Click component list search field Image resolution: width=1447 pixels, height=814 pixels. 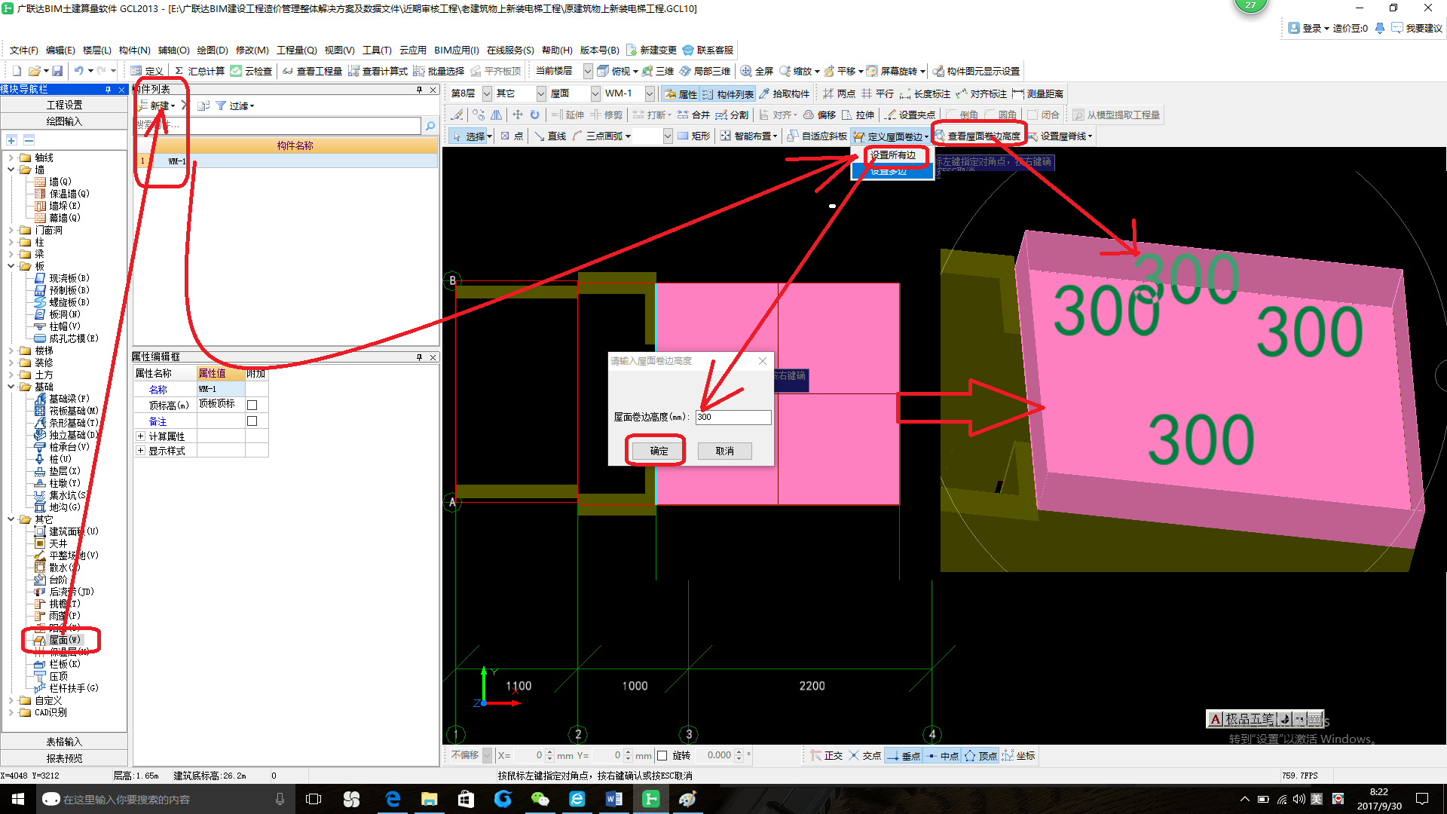[278, 125]
